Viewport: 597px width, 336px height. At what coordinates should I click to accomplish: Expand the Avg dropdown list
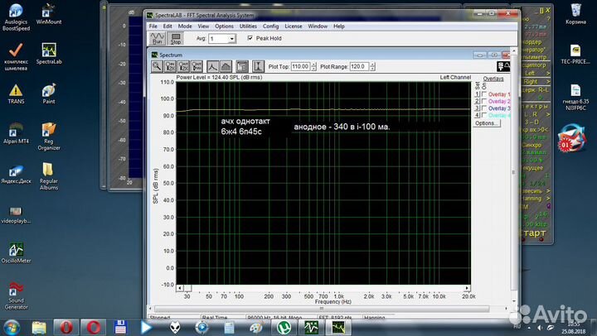[x=231, y=38]
